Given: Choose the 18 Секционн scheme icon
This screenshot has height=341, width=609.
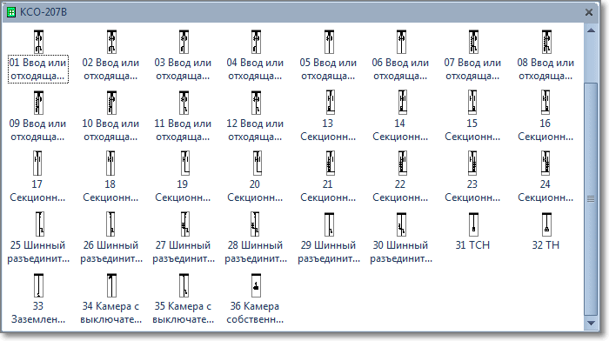Looking at the screenshot, I should tap(110, 164).
